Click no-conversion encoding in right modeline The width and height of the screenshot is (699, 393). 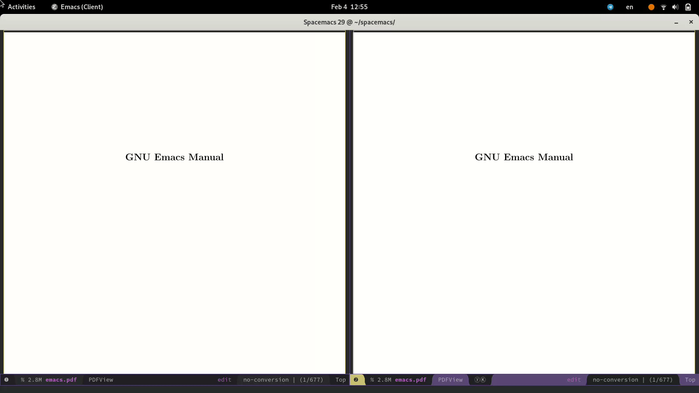coord(616,380)
